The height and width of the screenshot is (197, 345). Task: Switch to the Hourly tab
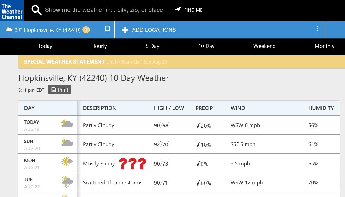[x=99, y=46]
